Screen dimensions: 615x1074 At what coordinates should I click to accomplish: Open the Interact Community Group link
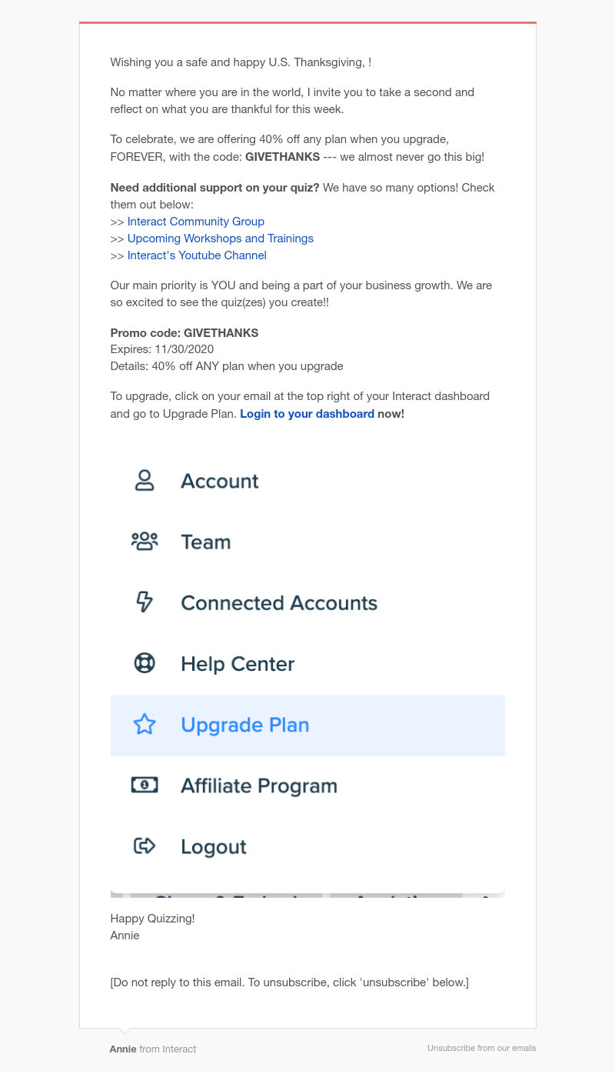coord(196,222)
